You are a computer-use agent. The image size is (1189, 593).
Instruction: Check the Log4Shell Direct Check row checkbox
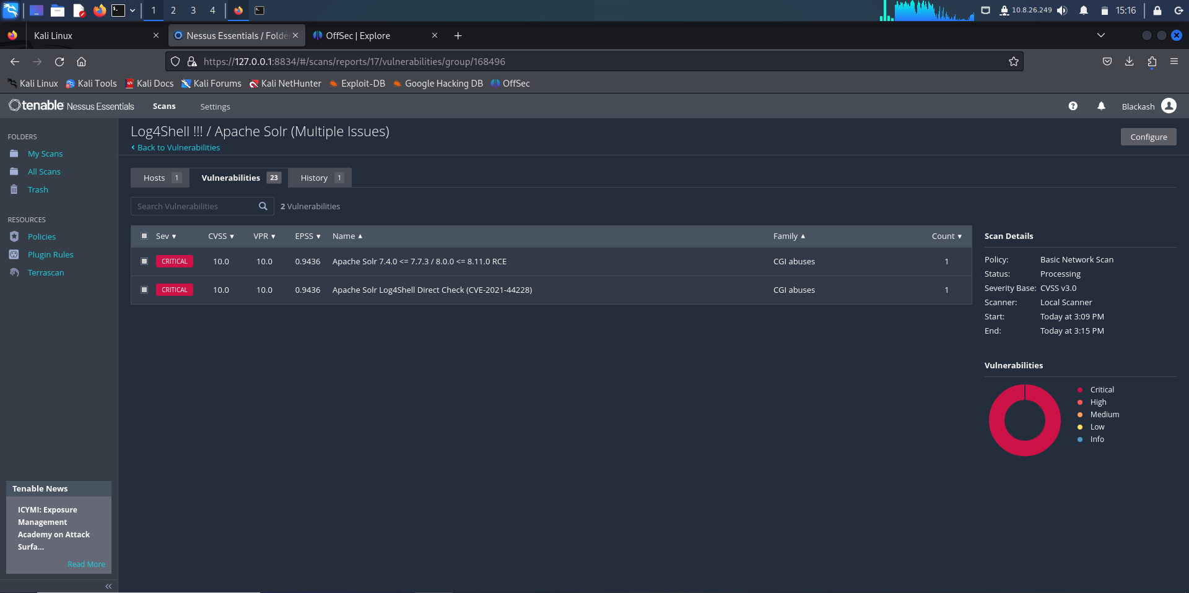click(144, 290)
